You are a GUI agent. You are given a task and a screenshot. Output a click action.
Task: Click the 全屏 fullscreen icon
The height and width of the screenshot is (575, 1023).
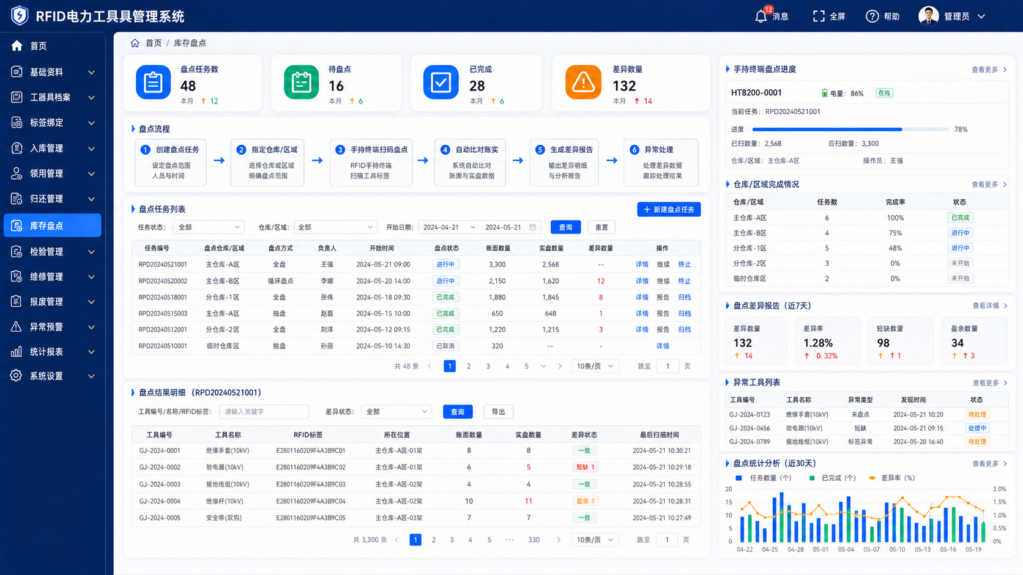[x=819, y=16]
